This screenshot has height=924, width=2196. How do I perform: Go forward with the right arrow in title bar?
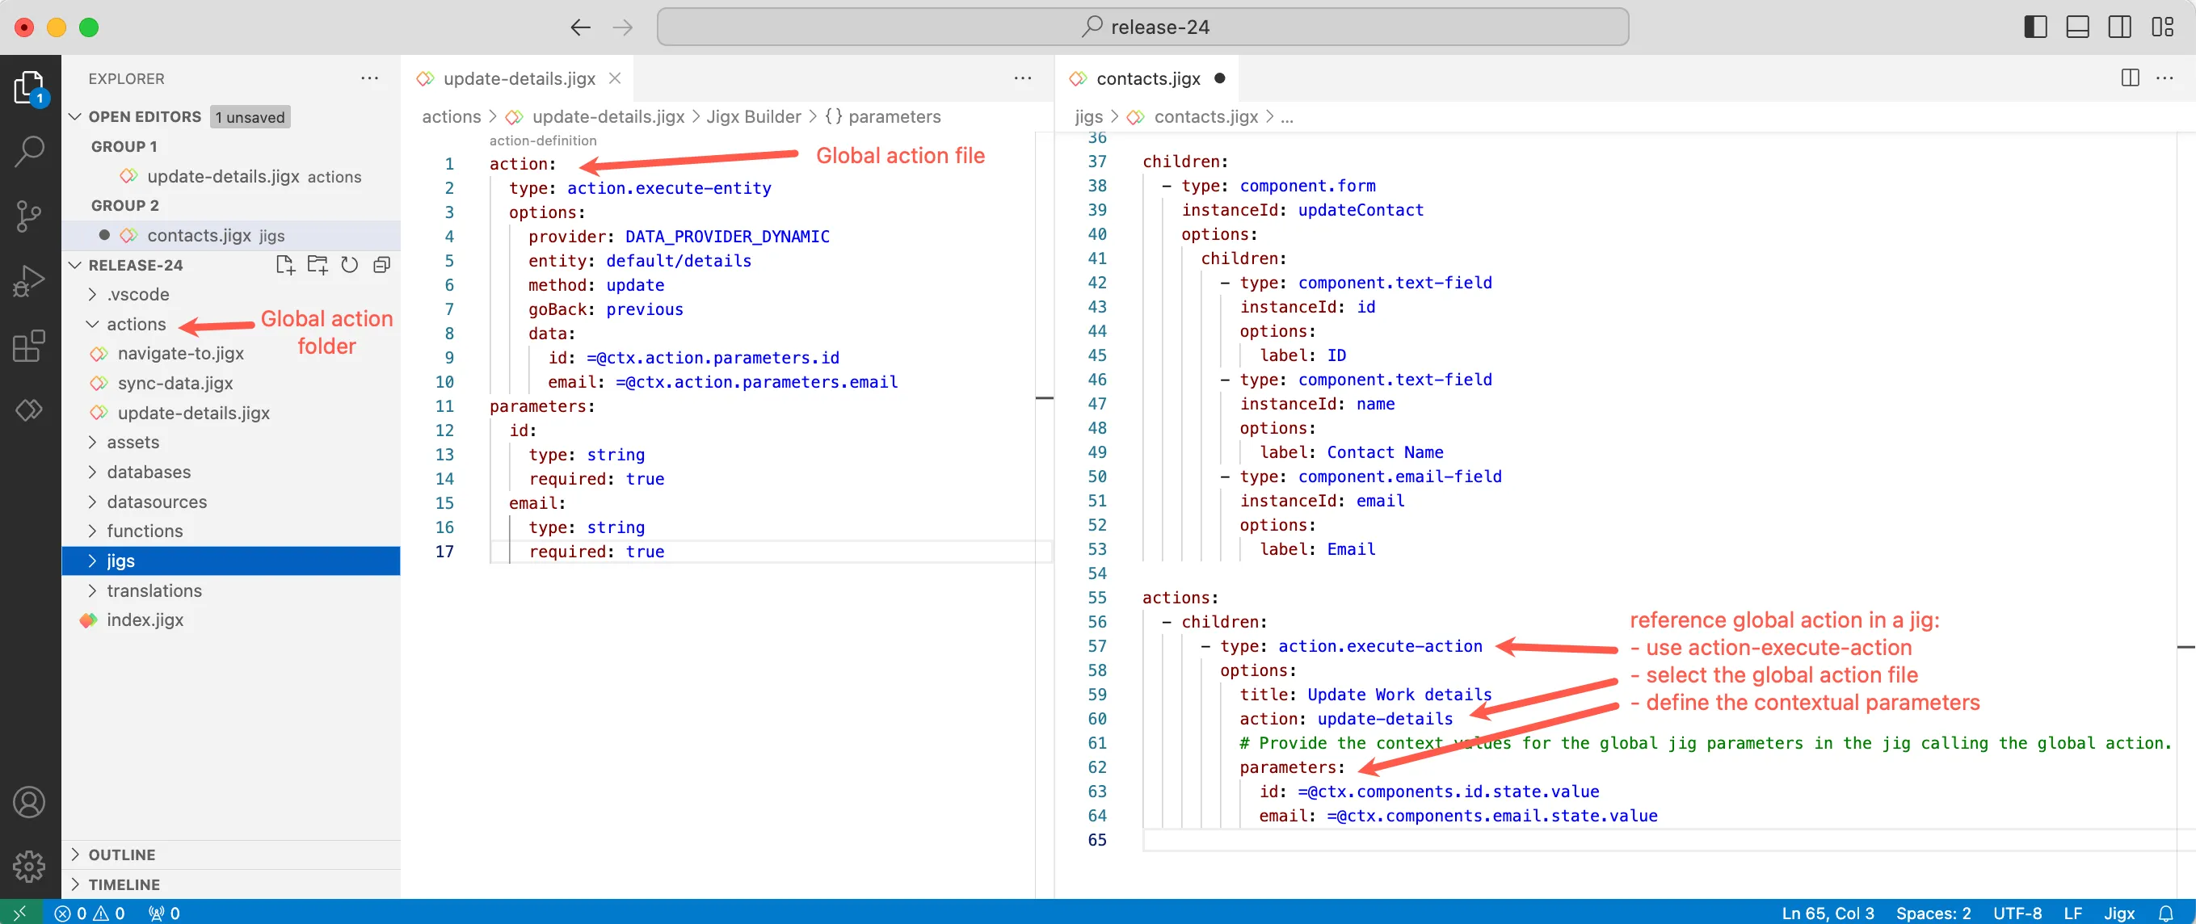click(623, 27)
